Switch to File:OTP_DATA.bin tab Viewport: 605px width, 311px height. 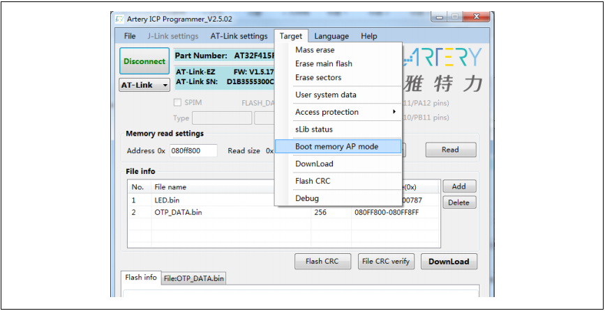point(194,278)
